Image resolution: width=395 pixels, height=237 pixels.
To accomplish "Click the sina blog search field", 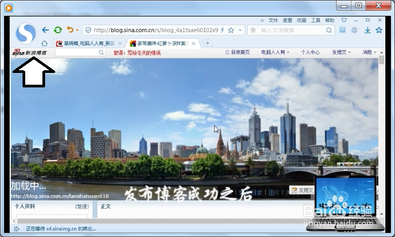I will pyautogui.click(x=77, y=53).
